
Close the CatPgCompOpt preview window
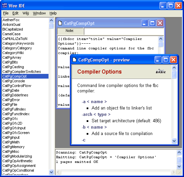coord(173,60)
